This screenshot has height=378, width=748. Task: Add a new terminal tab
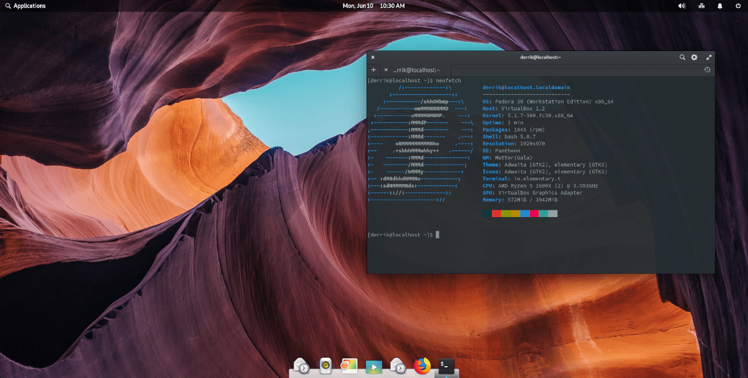[373, 70]
